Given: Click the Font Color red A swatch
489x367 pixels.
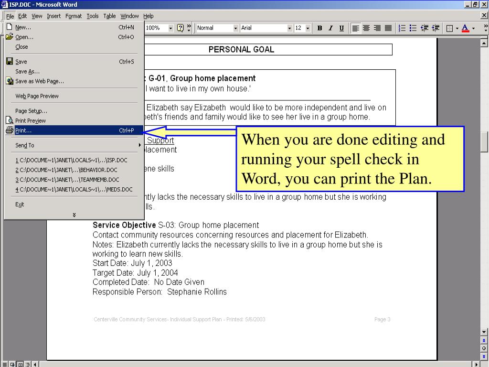Looking at the screenshot, I should pos(465,28).
